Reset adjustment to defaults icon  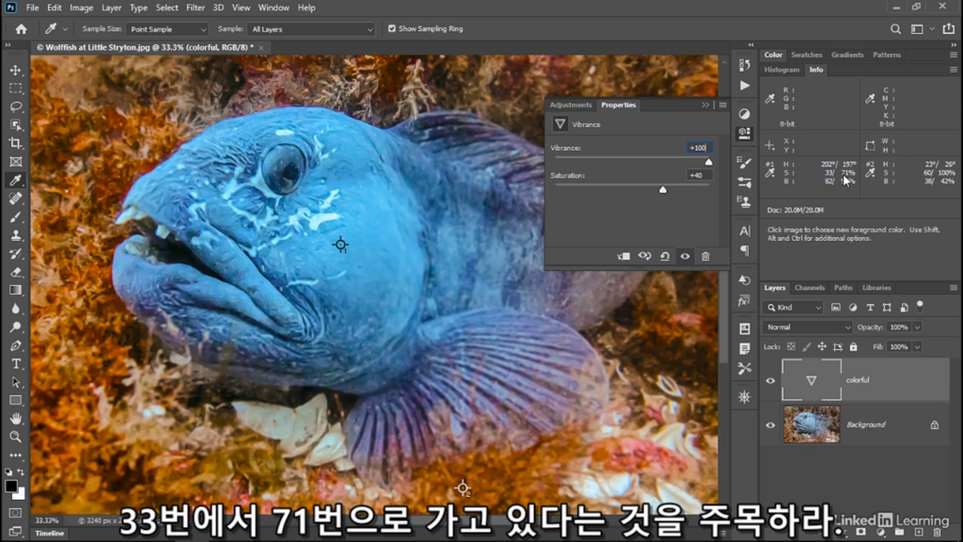pos(665,257)
